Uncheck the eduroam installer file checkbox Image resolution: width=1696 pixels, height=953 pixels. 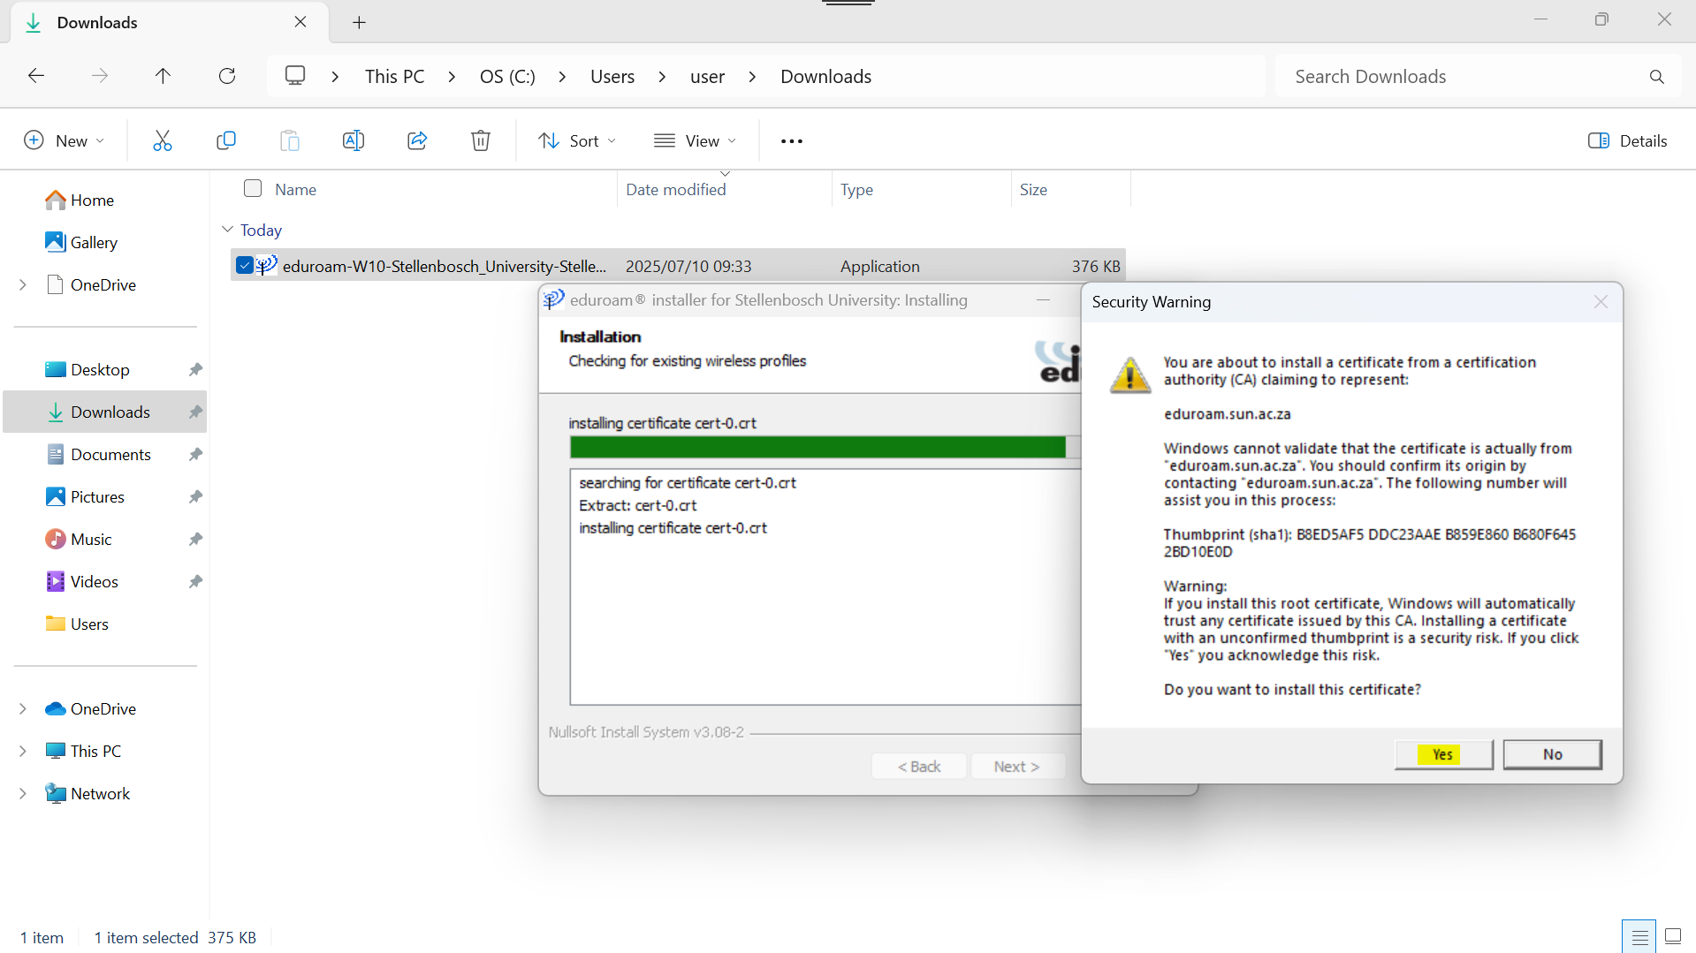click(x=245, y=266)
